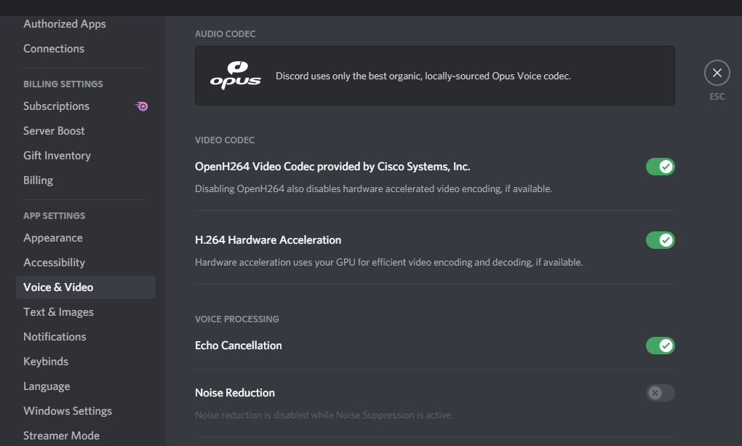Open the Connections page

pyautogui.click(x=54, y=48)
